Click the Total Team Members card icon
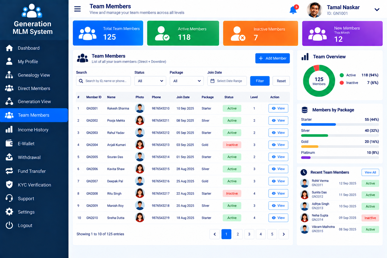Image resolution: width=387 pixels, height=258 pixels. (x=87, y=33)
